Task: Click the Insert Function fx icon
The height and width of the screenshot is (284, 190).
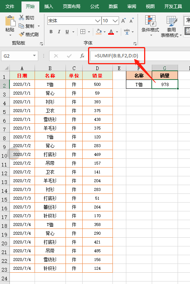Action: coord(82,56)
